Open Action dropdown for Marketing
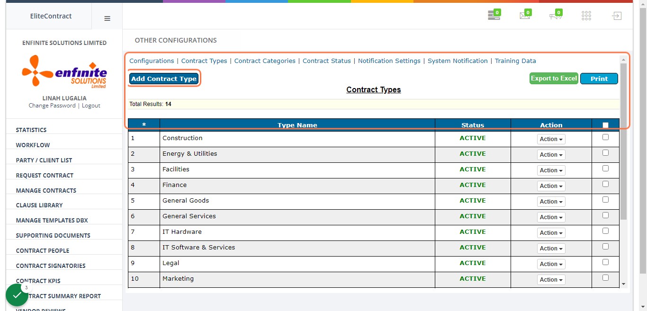 click(551, 280)
